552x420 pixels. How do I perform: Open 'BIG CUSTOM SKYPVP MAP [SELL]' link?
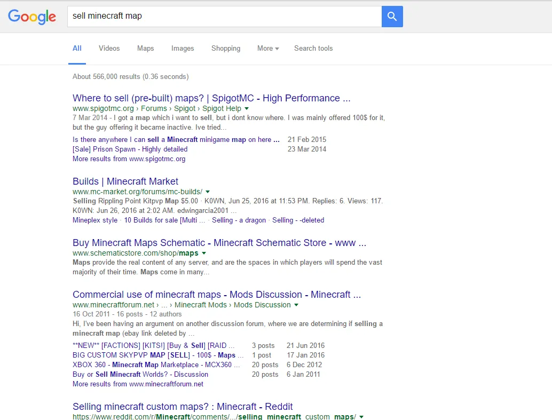tap(158, 355)
